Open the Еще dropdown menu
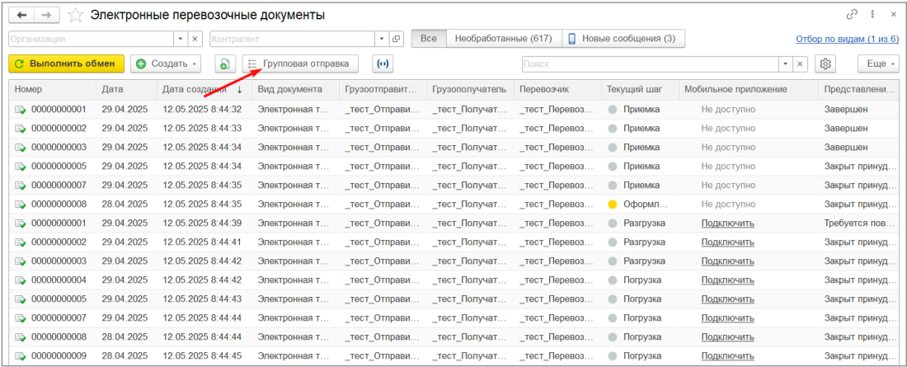 point(881,64)
